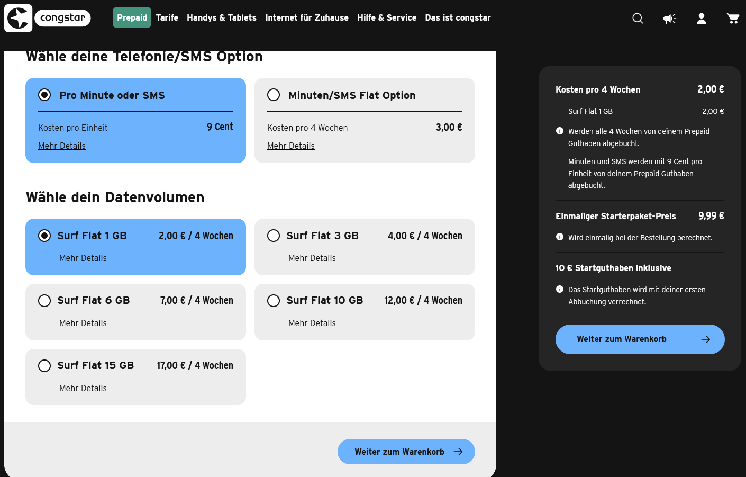Viewport: 746px width, 477px height.
Task: Click info icon beside Starterpaket billing note
Action: pos(560,237)
